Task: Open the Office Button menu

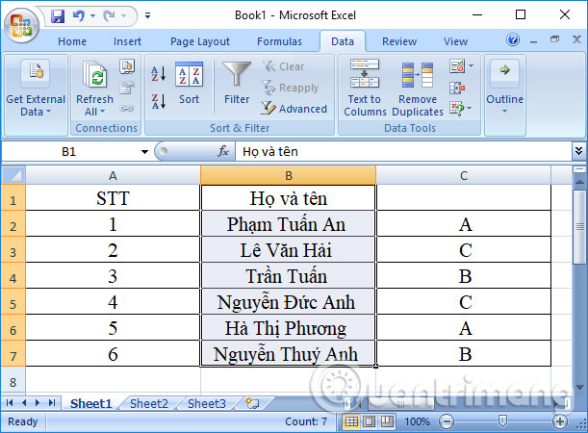Action: 21,25
